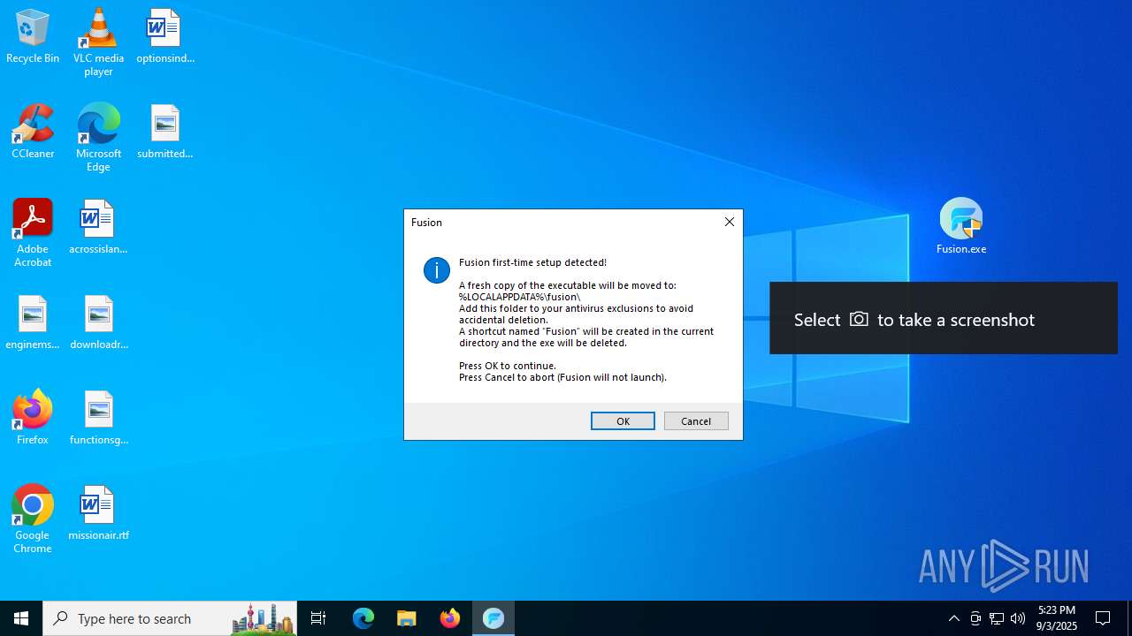Click the camera icon in screenshot hint

point(859,319)
